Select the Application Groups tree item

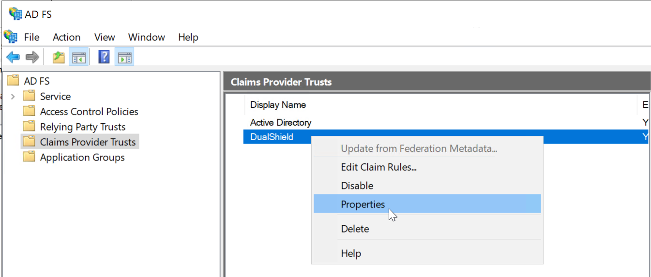click(82, 158)
